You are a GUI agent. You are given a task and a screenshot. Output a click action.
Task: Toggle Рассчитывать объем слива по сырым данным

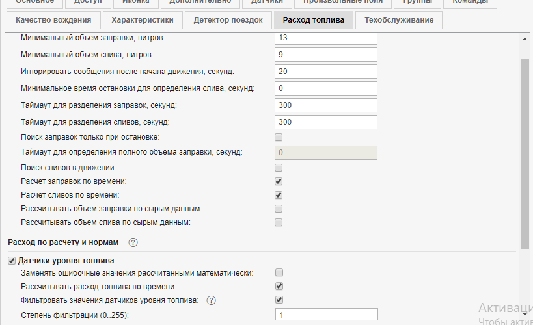[279, 223]
